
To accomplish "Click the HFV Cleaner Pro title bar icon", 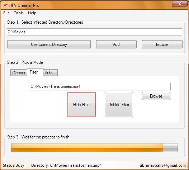I will (x=5, y=5).
